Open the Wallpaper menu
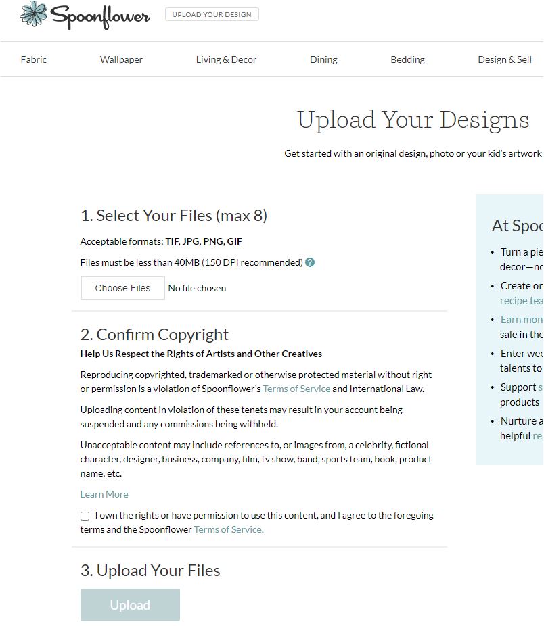Image resolution: width=544 pixels, height=626 pixels. [121, 59]
